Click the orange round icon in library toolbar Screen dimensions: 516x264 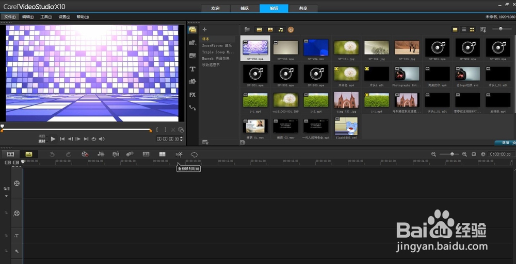(x=291, y=29)
